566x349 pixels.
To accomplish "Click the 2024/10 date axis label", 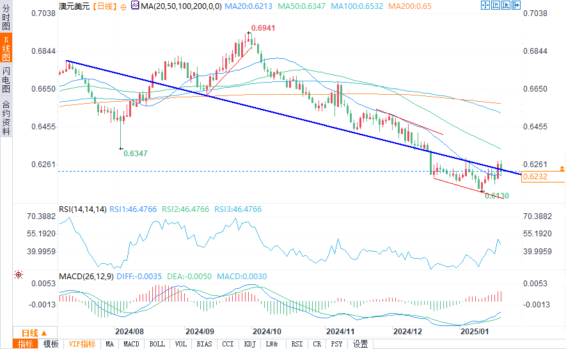I will [267, 332].
